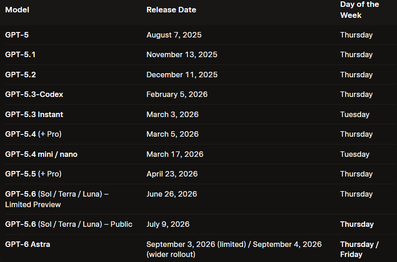Select the July 9, 2026 date cell
This screenshot has width=397, height=262.
(168, 225)
